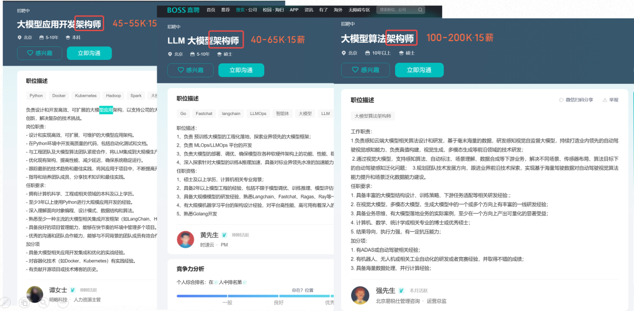Open 谭女士's recruiter avatar
Screen dimensions: 634x311
pos(35,295)
